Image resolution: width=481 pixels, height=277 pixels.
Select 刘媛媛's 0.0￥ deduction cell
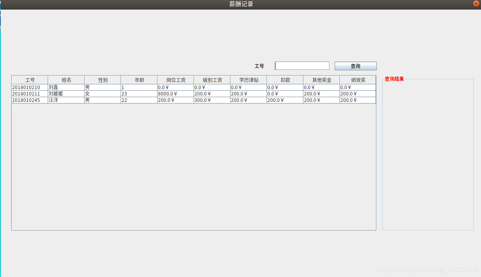(285, 94)
